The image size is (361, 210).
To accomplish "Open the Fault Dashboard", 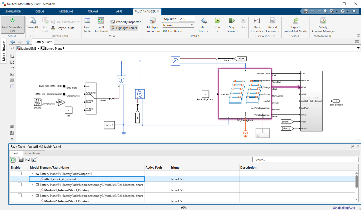I will 101,25.
